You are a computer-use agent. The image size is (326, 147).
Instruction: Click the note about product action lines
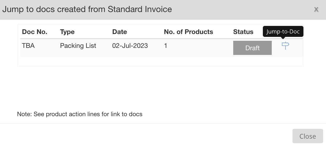tap(80, 114)
